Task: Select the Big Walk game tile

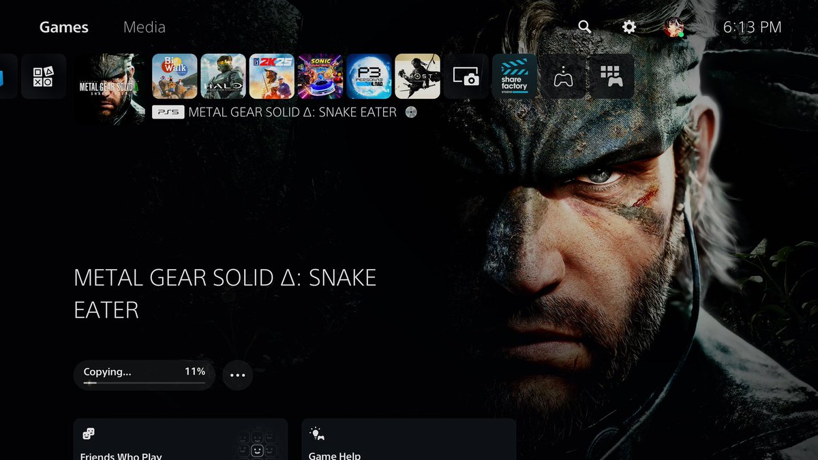Action: [175, 76]
